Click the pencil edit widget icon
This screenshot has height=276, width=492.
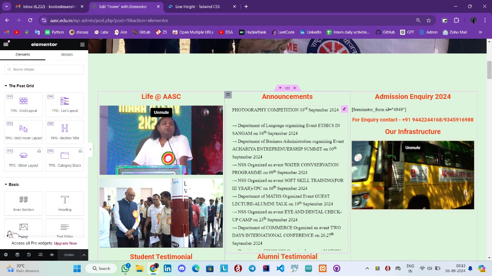click(344, 109)
